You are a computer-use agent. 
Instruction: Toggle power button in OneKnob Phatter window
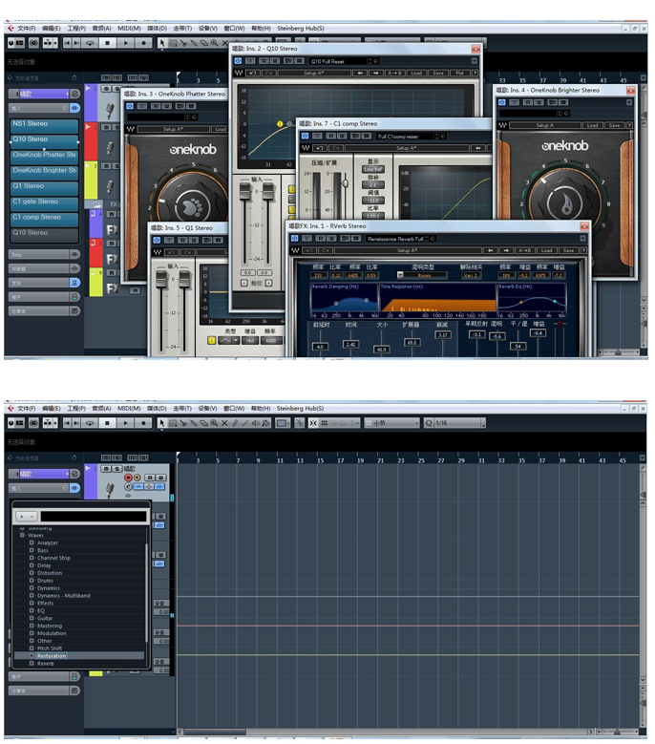[130, 106]
